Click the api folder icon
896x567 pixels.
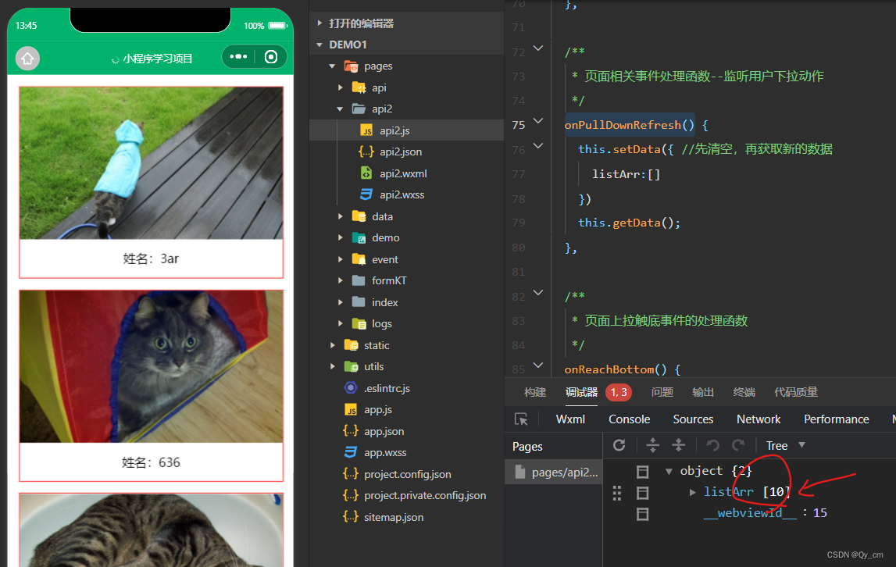[359, 87]
